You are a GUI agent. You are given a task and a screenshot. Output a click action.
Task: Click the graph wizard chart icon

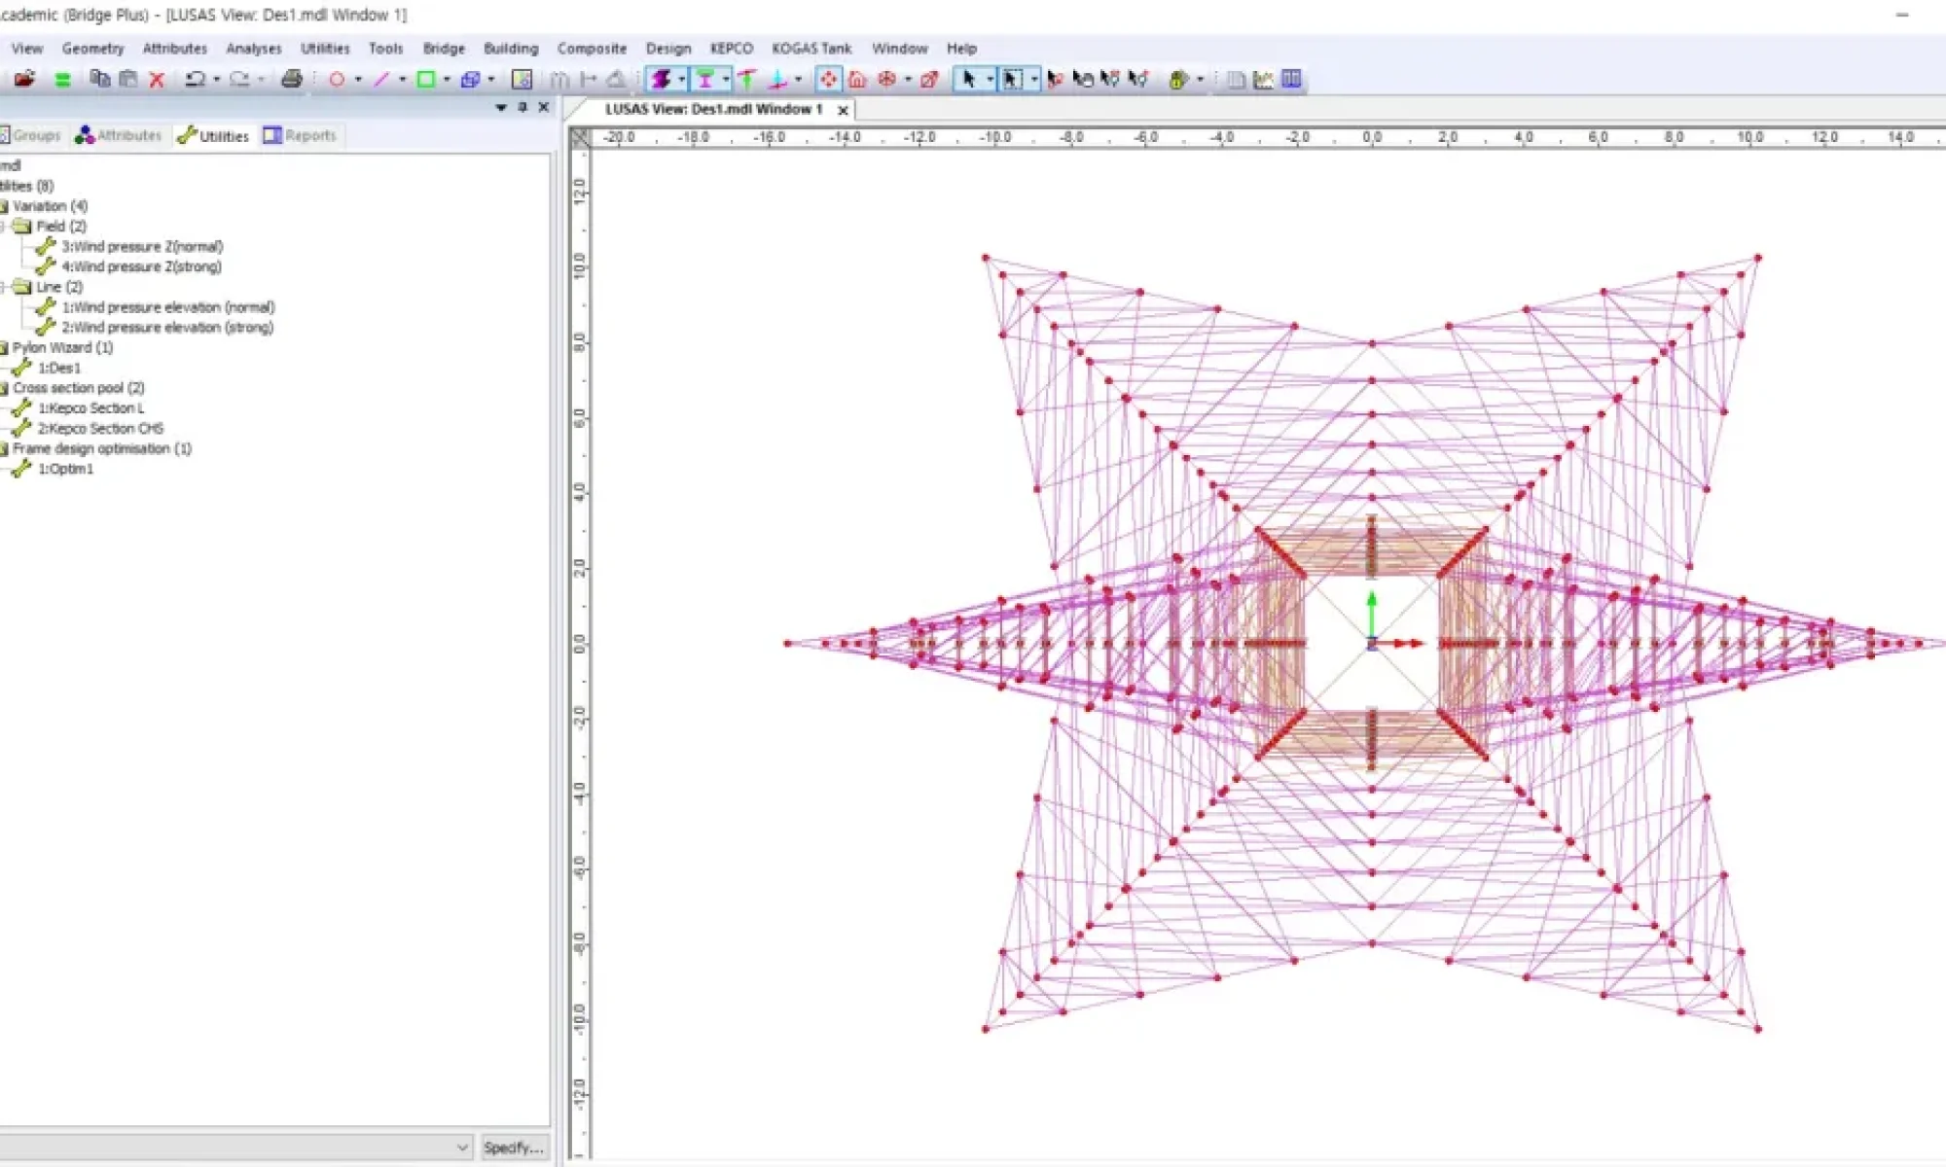[x=1264, y=80]
